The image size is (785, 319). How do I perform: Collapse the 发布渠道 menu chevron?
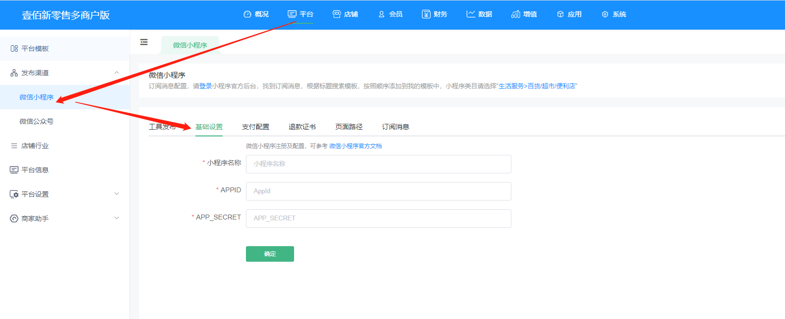[117, 73]
